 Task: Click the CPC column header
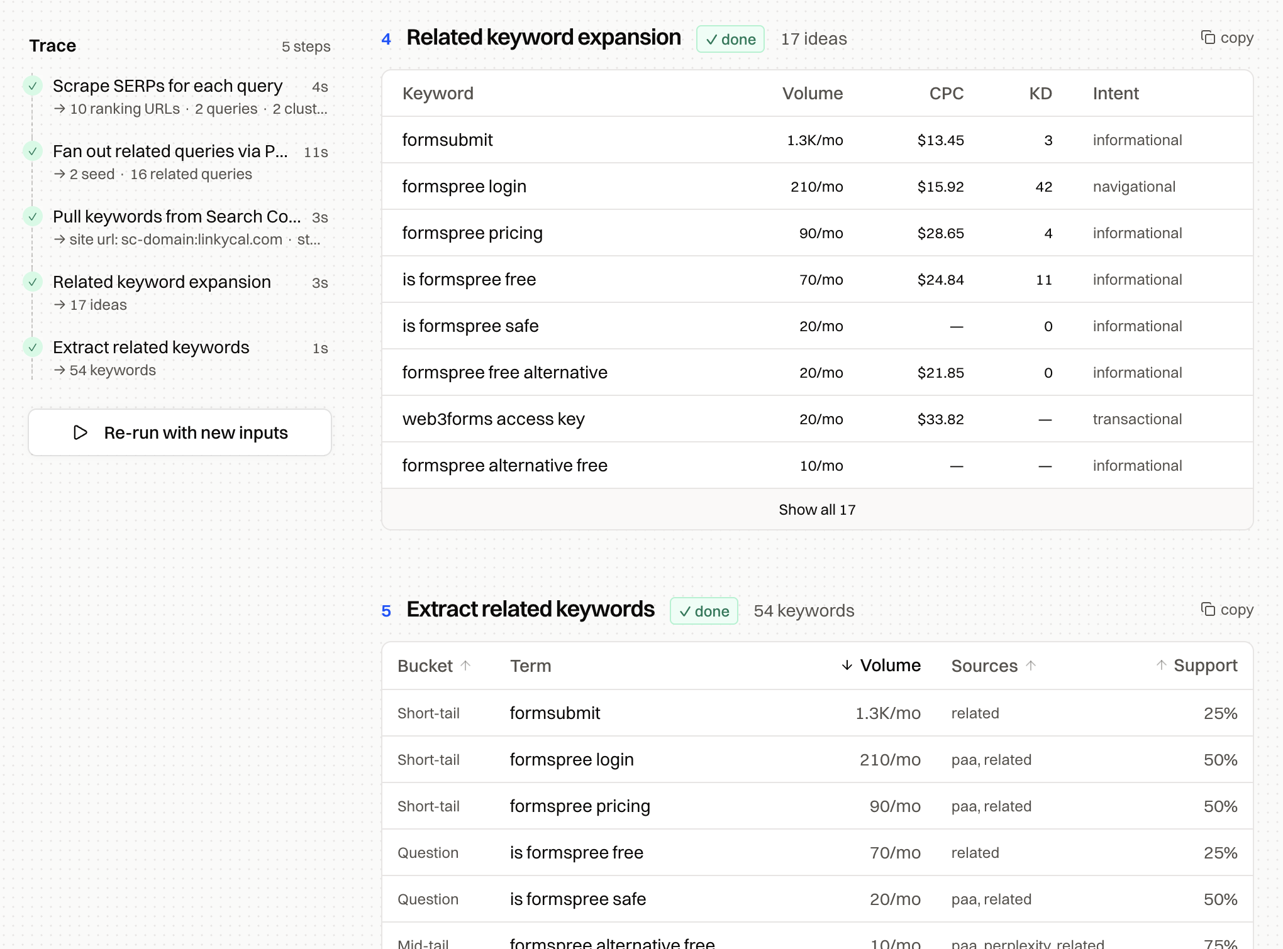[x=947, y=94]
